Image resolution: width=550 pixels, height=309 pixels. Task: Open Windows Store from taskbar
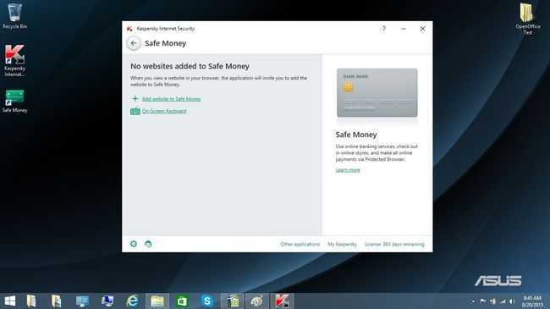[182, 301]
